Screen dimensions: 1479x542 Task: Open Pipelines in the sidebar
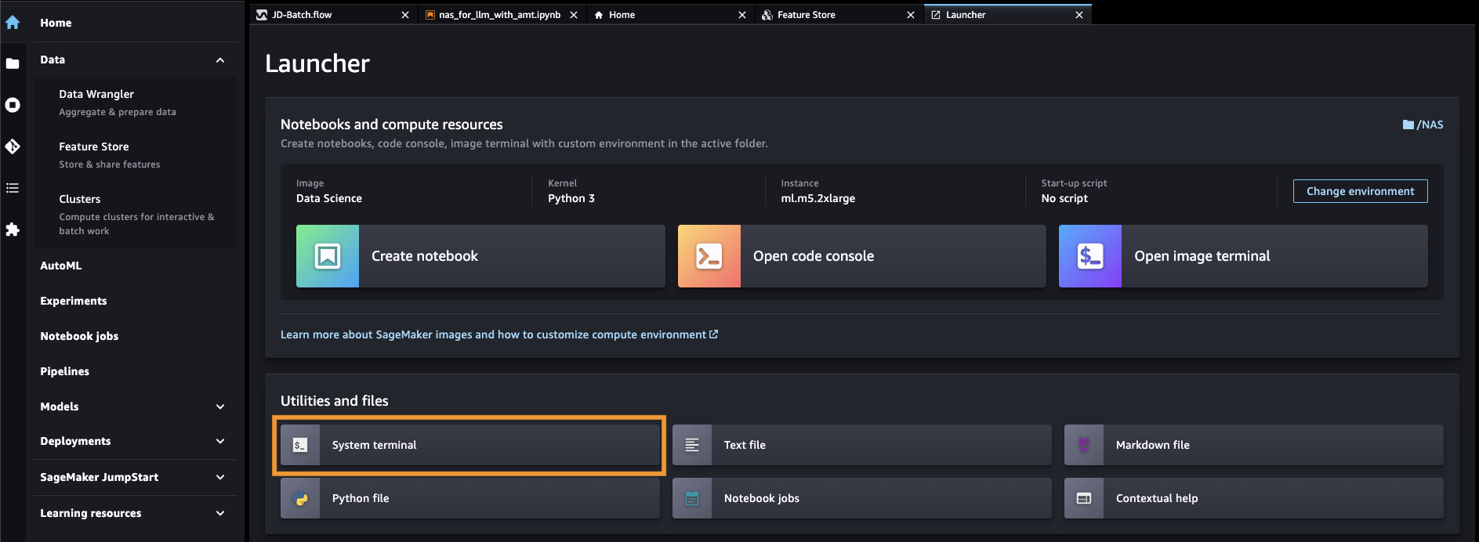click(64, 371)
